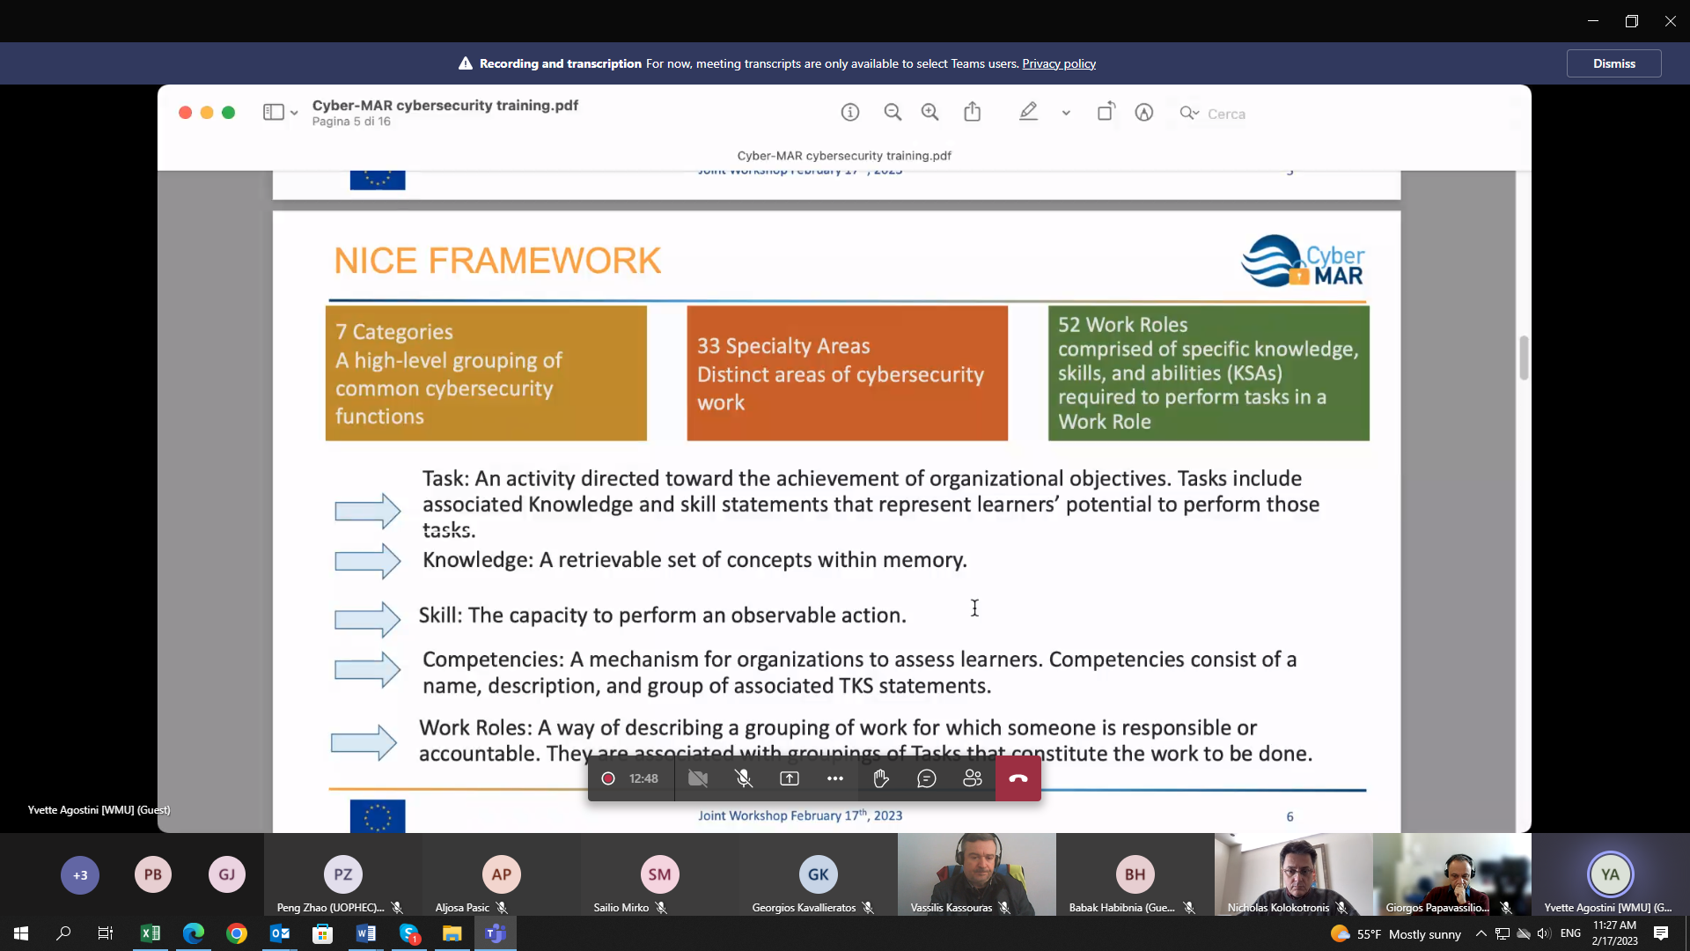Raise your hand in meeting

pos(880,778)
